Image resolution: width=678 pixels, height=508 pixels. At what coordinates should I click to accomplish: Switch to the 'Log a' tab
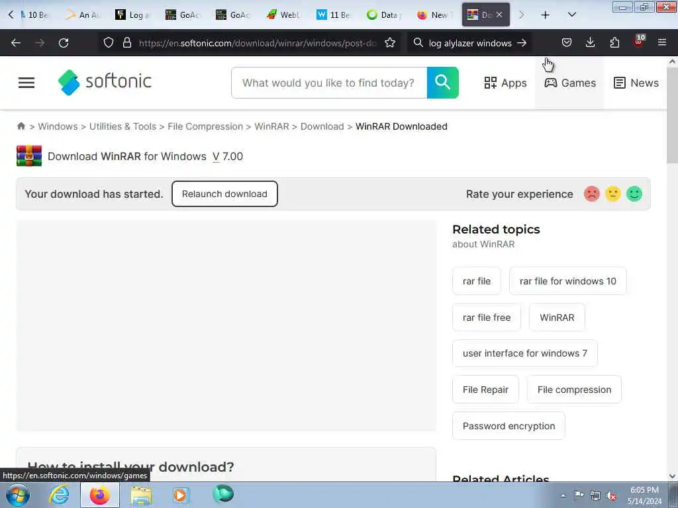point(132,15)
